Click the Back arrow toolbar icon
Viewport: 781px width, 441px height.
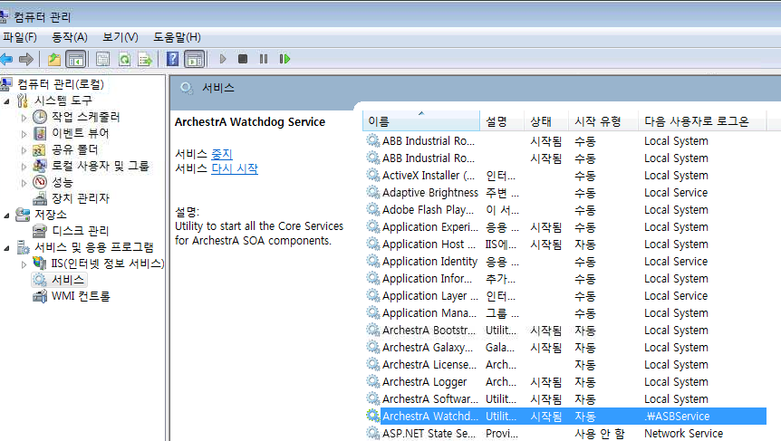(x=6, y=59)
